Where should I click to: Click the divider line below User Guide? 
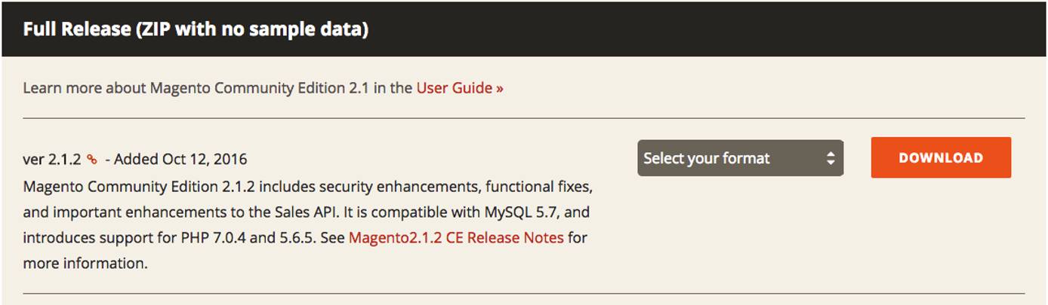click(x=524, y=118)
